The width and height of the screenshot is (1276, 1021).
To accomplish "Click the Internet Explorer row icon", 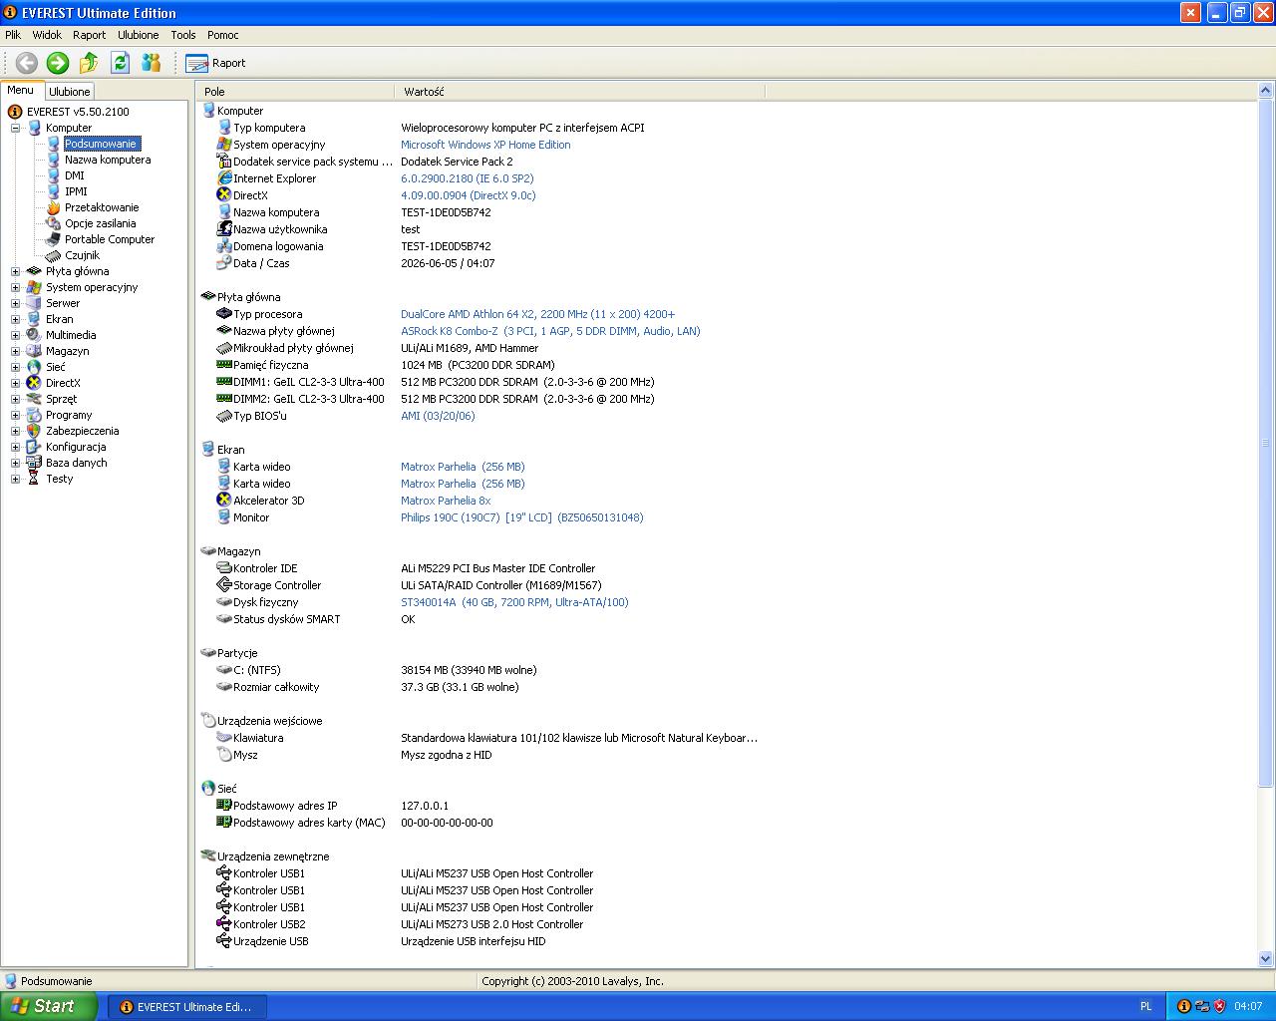I will (x=224, y=178).
